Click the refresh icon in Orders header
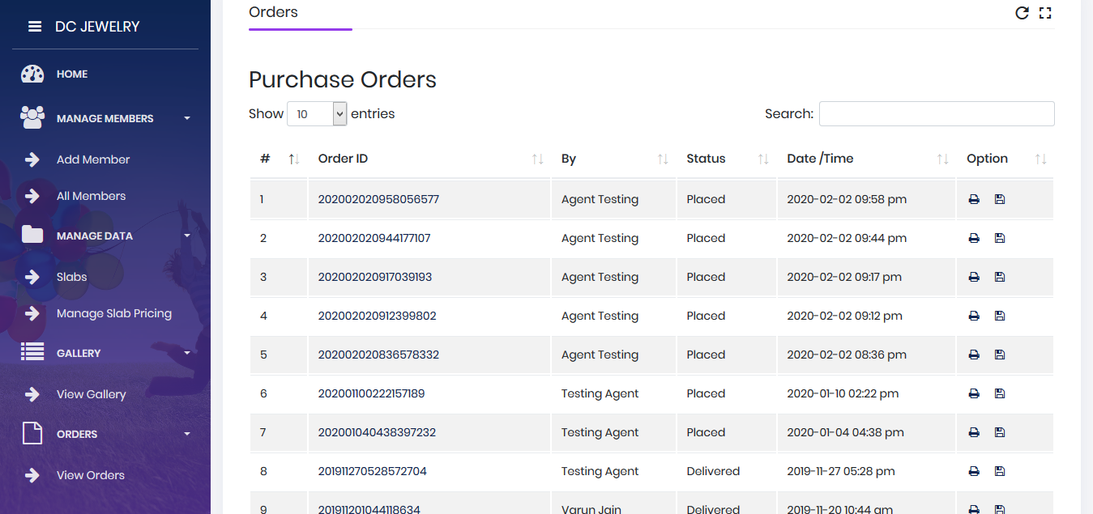This screenshot has height=514, width=1093. 1022,13
